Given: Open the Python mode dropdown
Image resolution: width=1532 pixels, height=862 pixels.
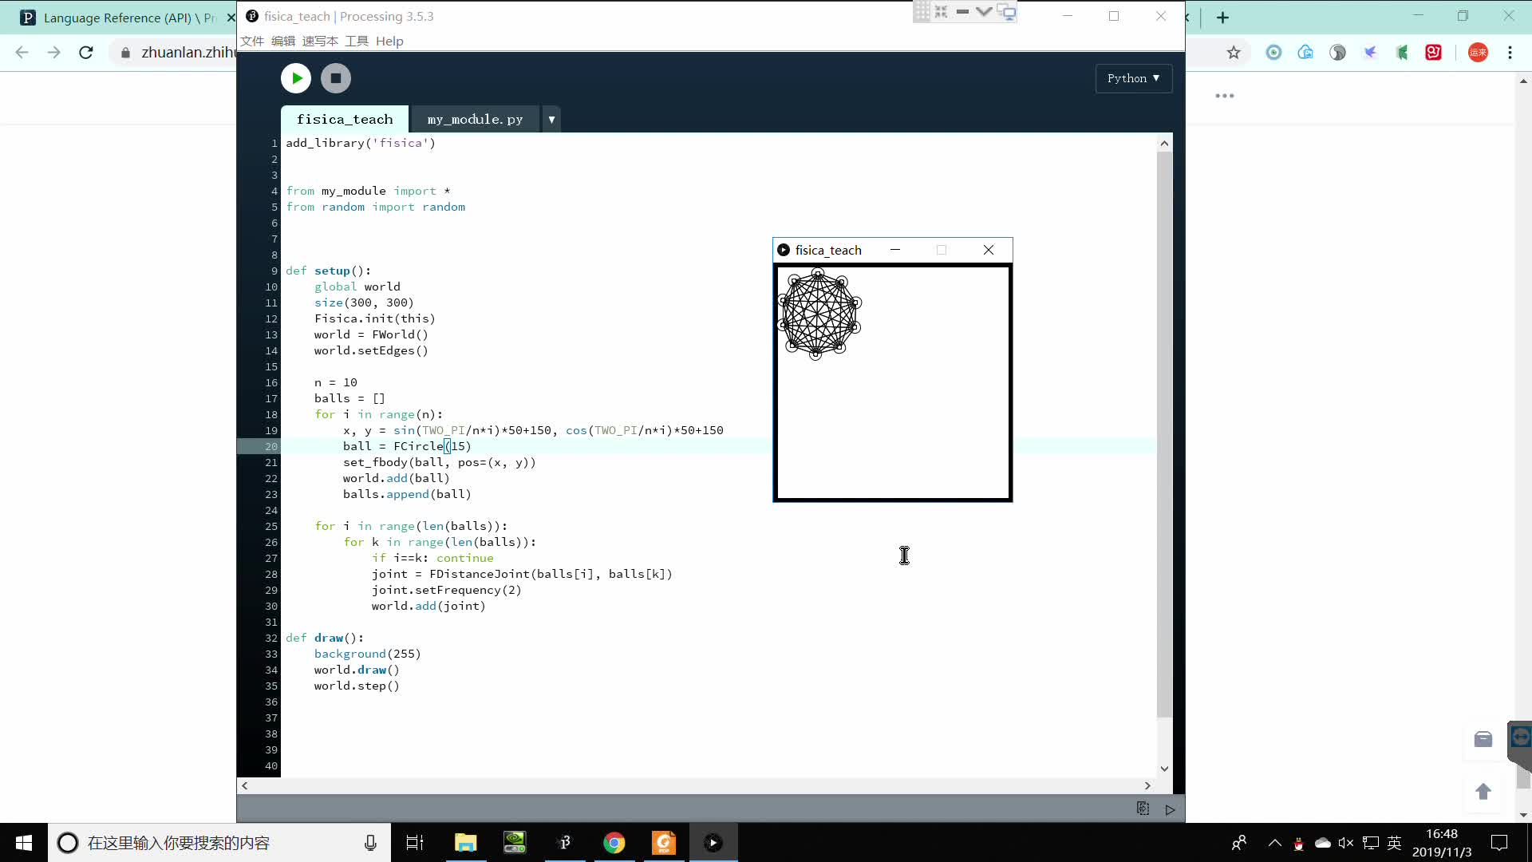Looking at the screenshot, I should coord(1133,78).
